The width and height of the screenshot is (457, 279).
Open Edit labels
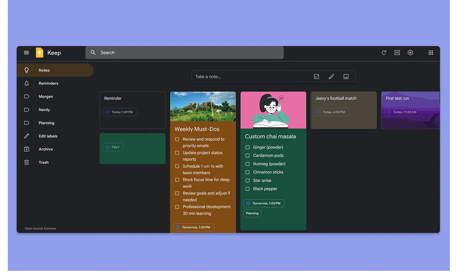click(x=48, y=136)
